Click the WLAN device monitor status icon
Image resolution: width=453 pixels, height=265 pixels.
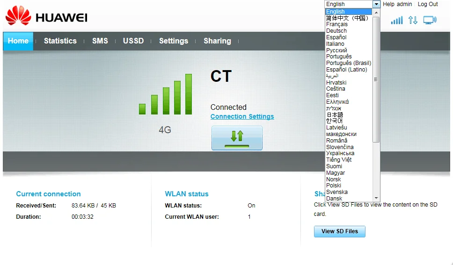pyautogui.click(x=430, y=20)
